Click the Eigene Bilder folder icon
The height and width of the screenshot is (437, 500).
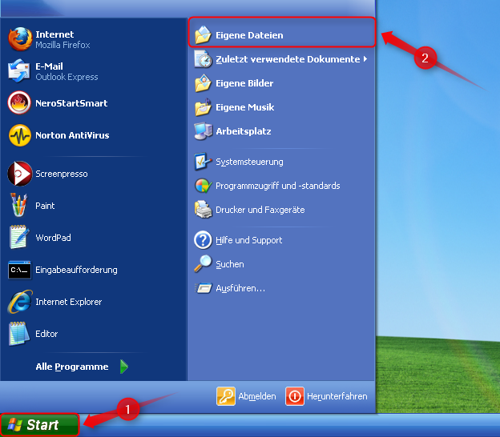[x=203, y=83]
